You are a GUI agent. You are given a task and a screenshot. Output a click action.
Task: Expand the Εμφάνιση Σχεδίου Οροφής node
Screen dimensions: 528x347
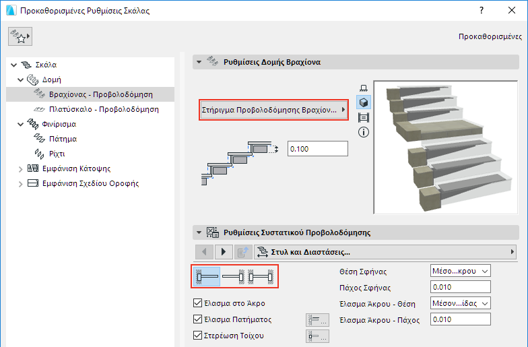(x=20, y=183)
